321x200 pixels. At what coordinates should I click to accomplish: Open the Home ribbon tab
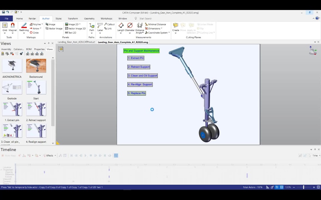pos(19,18)
